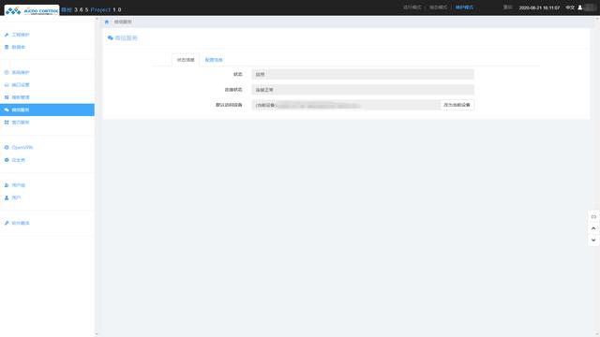The width and height of the screenshot is (600, 337).
Task: Switch to 状态信息 tab
Action: (x=186, y=60)
